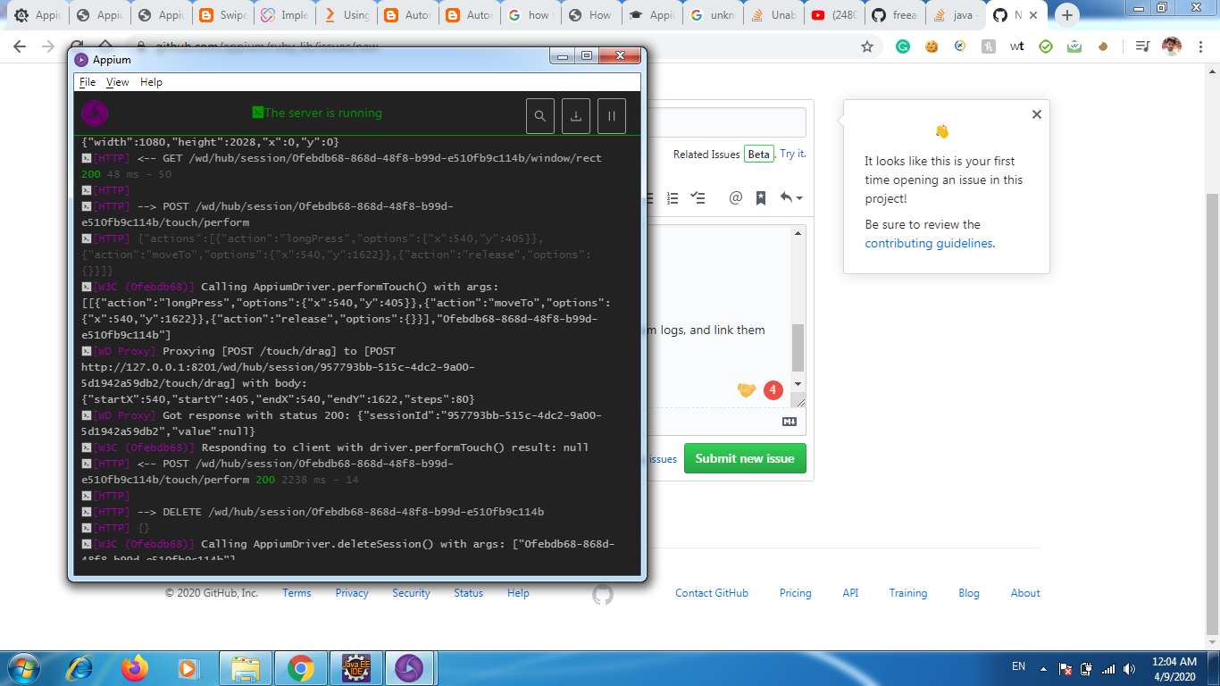The image size is (1220, 686).
Task: Open the saved replies dropdown arrow
Action: coord(799,198)
